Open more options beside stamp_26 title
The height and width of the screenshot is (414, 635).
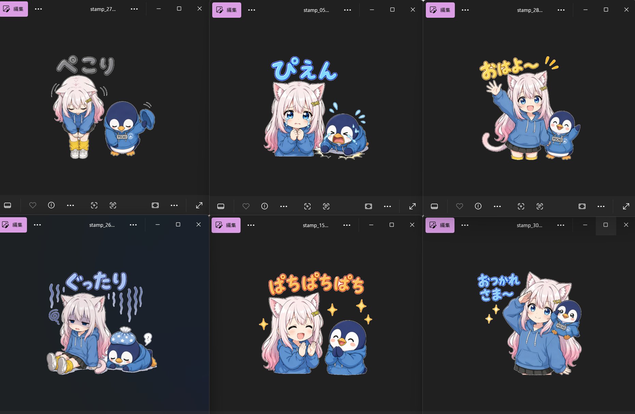(x=133, y=225)
